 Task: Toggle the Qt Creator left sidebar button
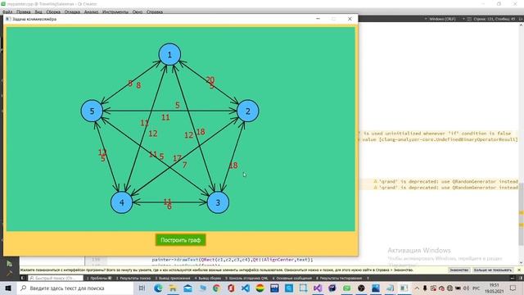pyautogui.click(x=23, y=278)
